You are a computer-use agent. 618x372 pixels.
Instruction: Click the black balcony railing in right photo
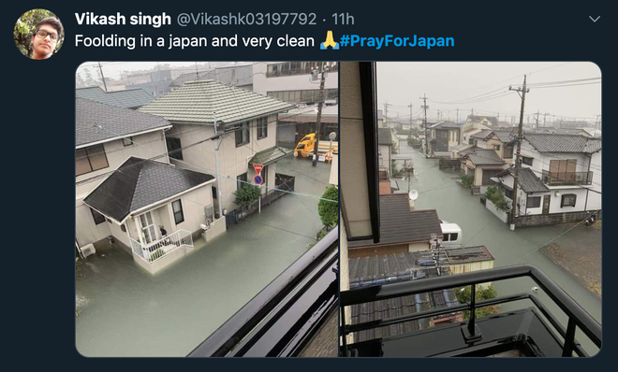471,310
